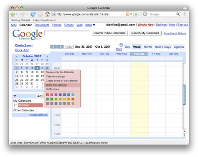The image size is (198, 157).
Task: Click the green Go arrow beside address bar
Action: click(x=136, y=14)
